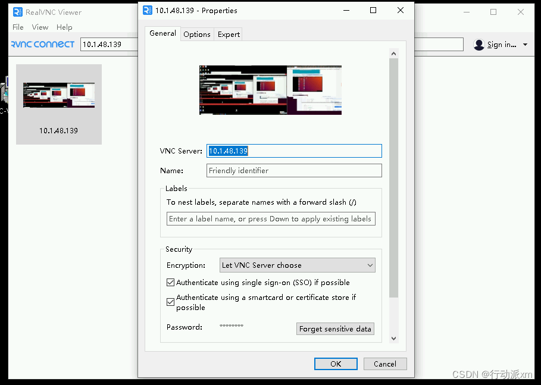Minimize the Properties dialog window
This screenshot has height=385, width=541.
pos(346,10)
